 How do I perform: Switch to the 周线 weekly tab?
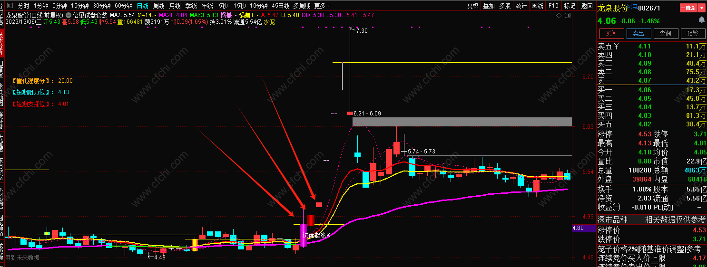(x=158, y=6)
